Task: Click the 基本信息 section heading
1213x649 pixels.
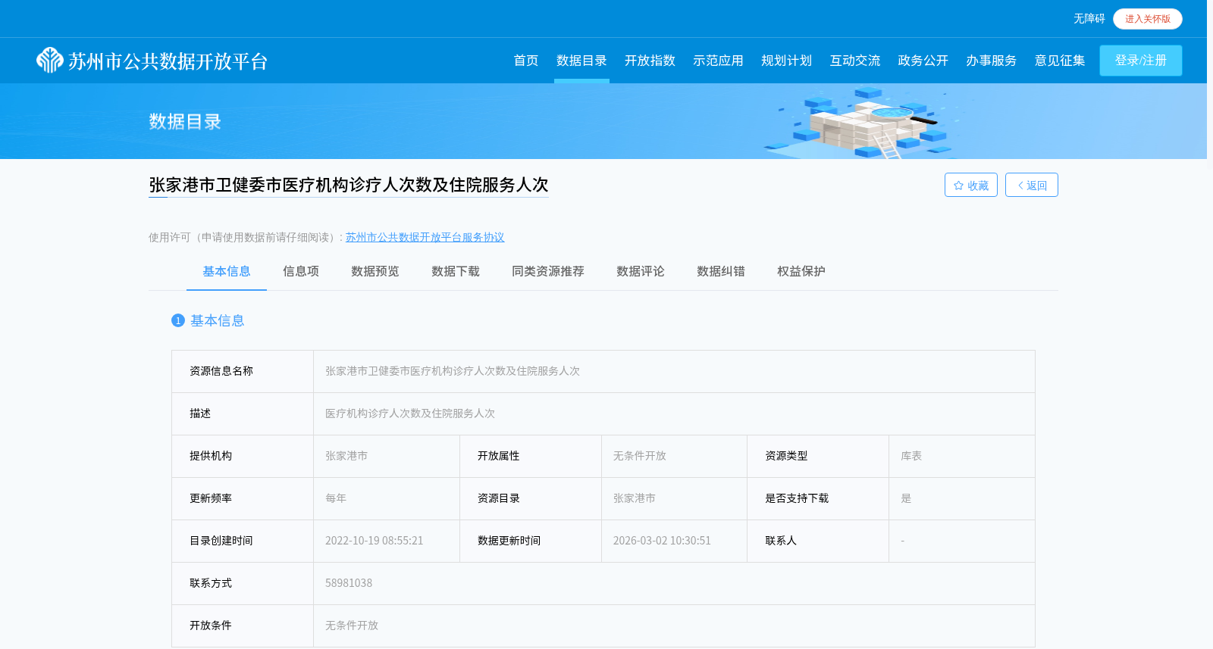Action: (x=218, y=320)
